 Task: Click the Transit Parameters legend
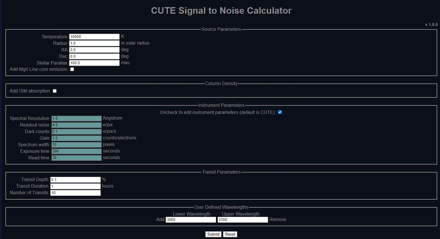pos(221,172)
